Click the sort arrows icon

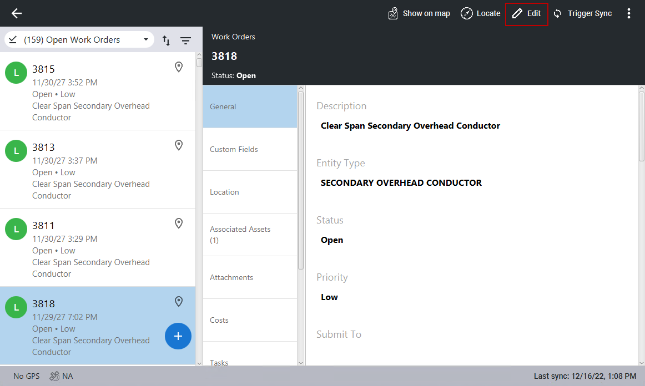(166, 40)
